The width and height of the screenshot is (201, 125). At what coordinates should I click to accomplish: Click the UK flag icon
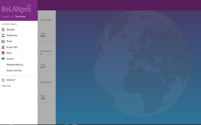click(x=3, y=47)
